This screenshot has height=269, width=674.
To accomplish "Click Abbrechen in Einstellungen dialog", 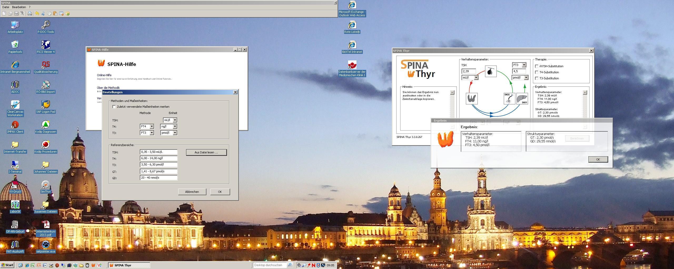I will click(x=192, y=192).
